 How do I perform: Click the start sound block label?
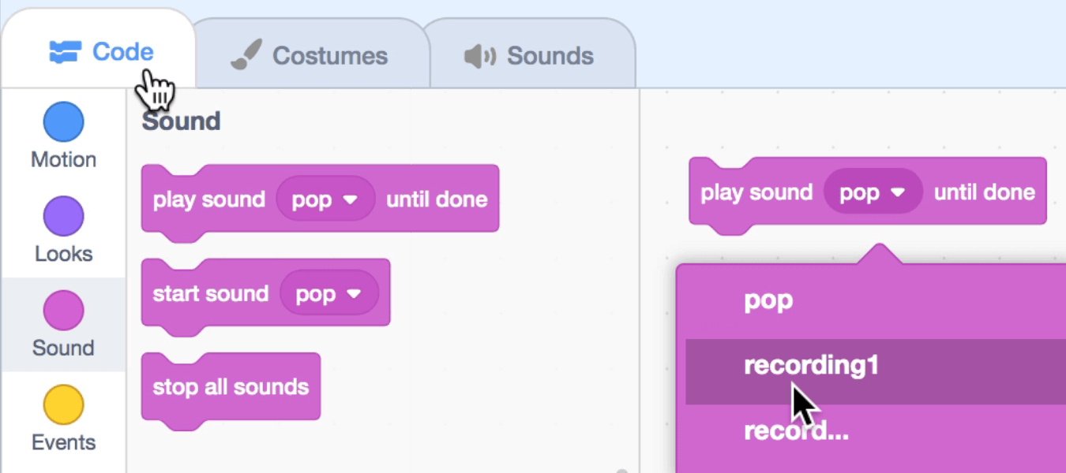click(210, 294)
